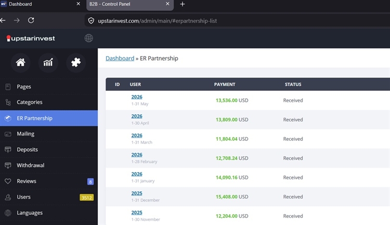Open the 2026 link for 1-31 January

pos(137,174)
